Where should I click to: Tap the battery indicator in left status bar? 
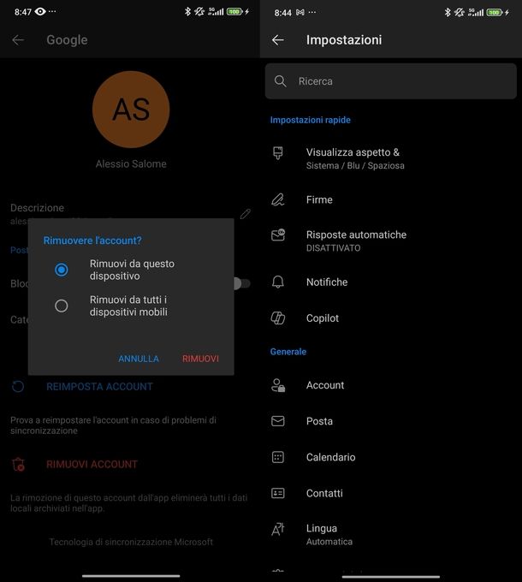tap(234, 11)
